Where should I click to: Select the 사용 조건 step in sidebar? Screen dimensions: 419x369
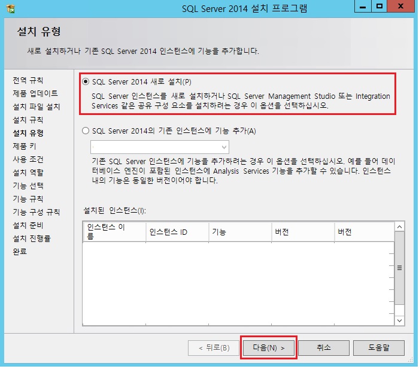[28, 159]
